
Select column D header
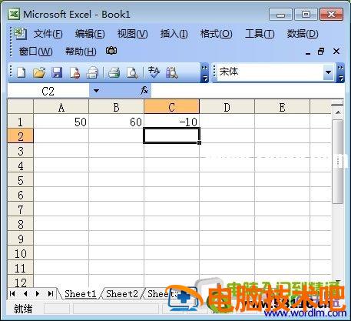tap(227, 107)
